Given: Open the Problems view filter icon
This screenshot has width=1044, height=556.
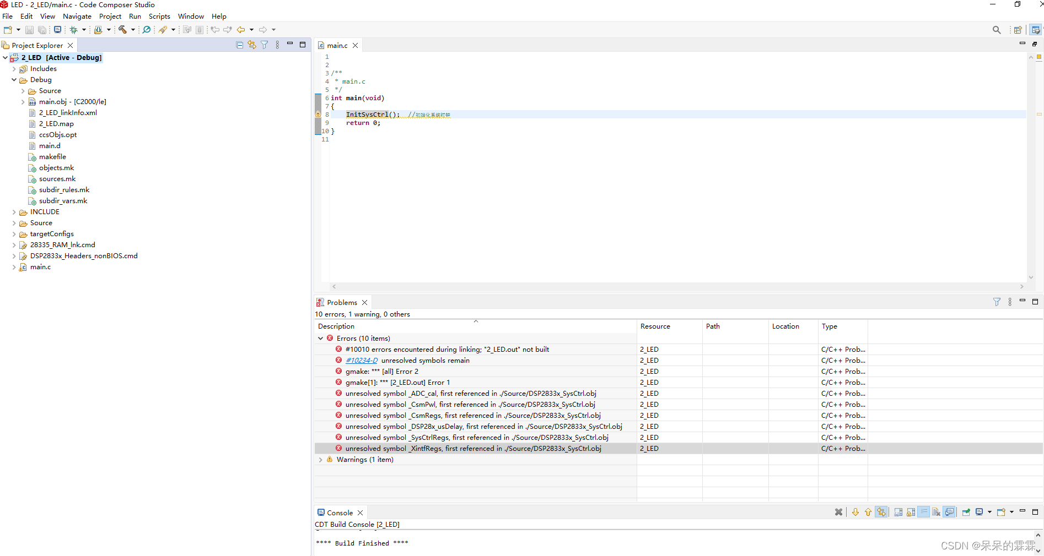Looking at the screenshot, I should point(997,302).
